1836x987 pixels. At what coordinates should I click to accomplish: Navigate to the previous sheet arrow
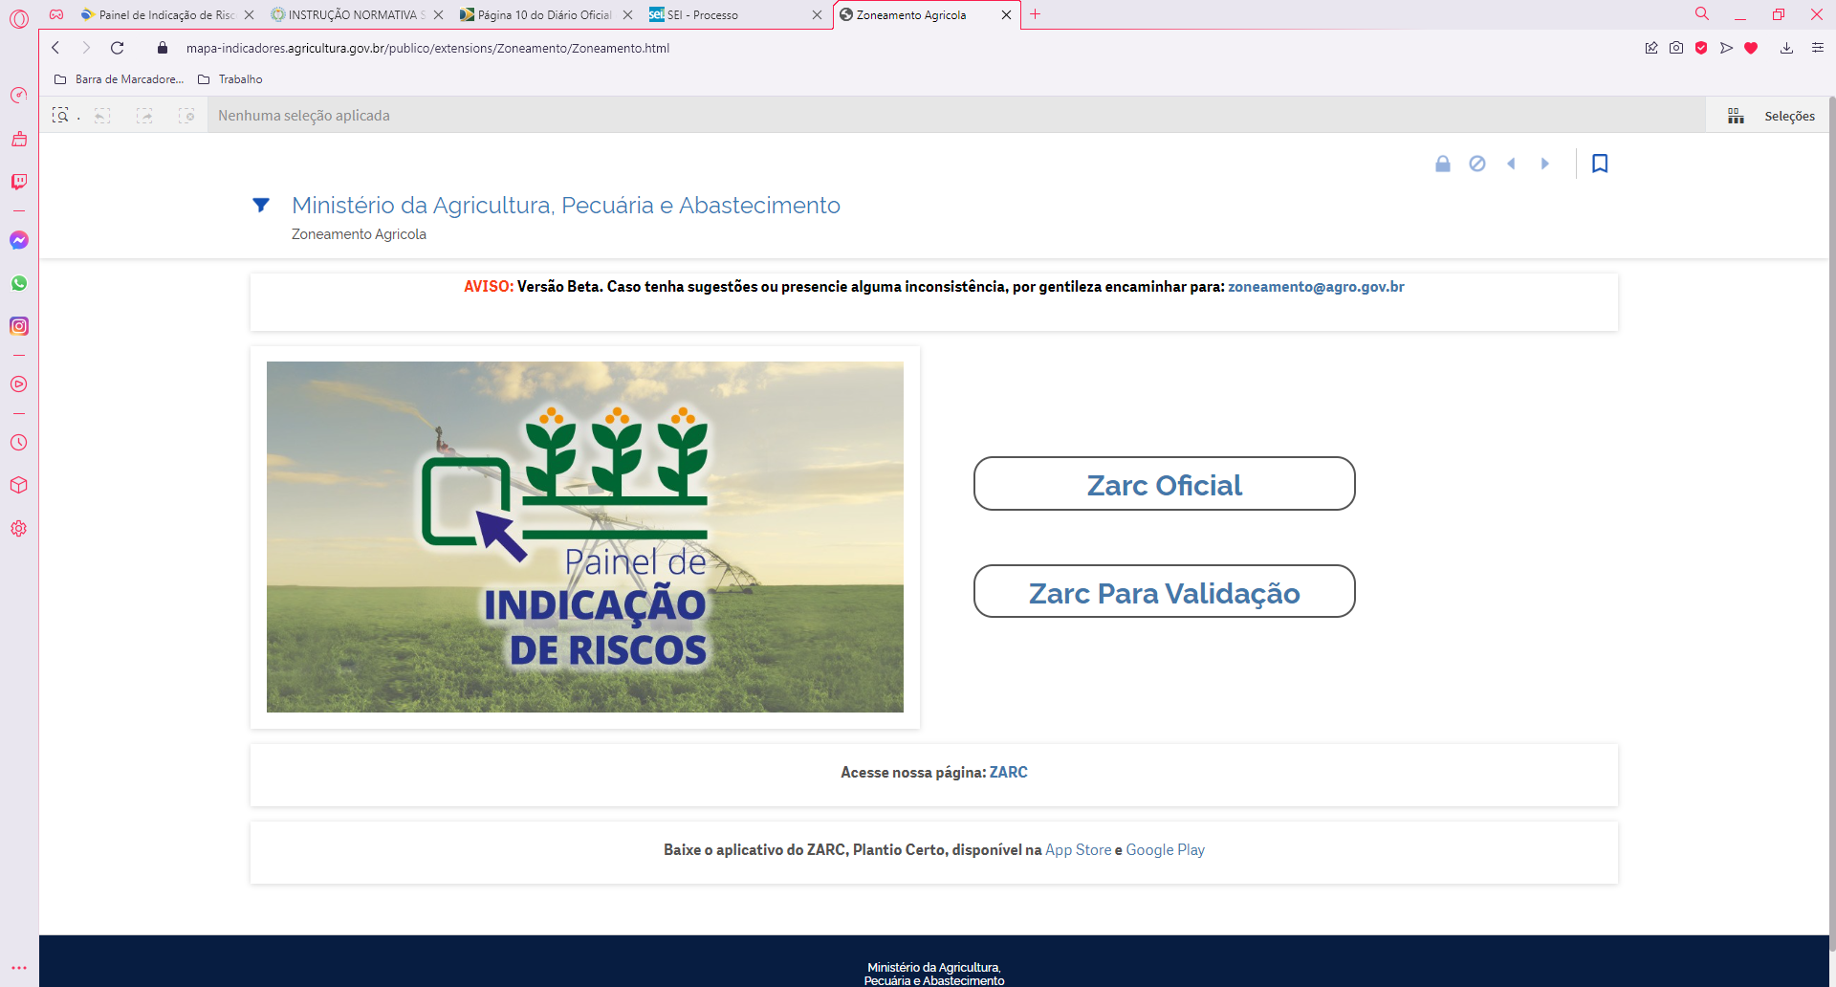(x=1511, y=164)
